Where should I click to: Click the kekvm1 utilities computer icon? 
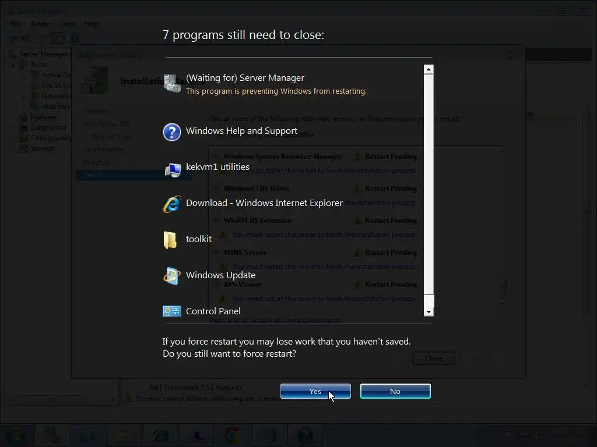(173, 169)
